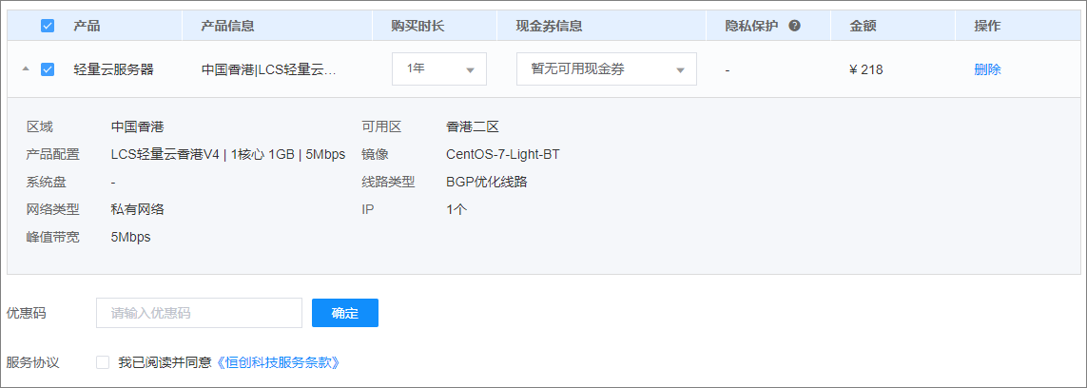
Task: Focus the 请输入优惠码 coupon input field
Action: coord(200,313)
